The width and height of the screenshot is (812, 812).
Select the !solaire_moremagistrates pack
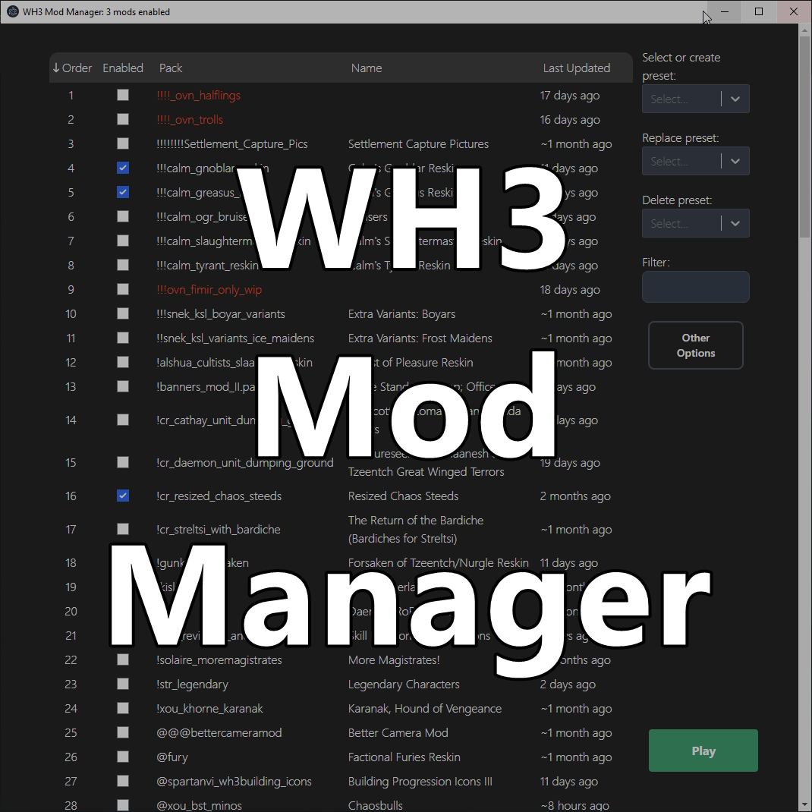coord(219,659)
